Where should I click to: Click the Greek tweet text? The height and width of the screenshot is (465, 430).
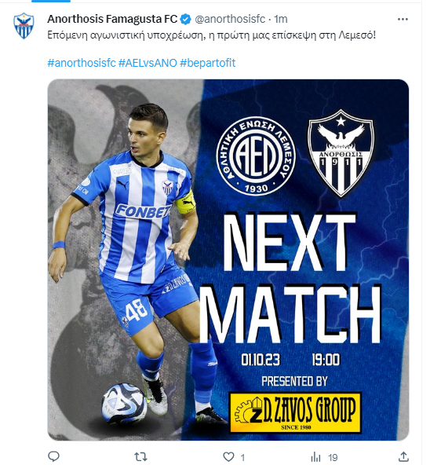(x=212, y=35)
